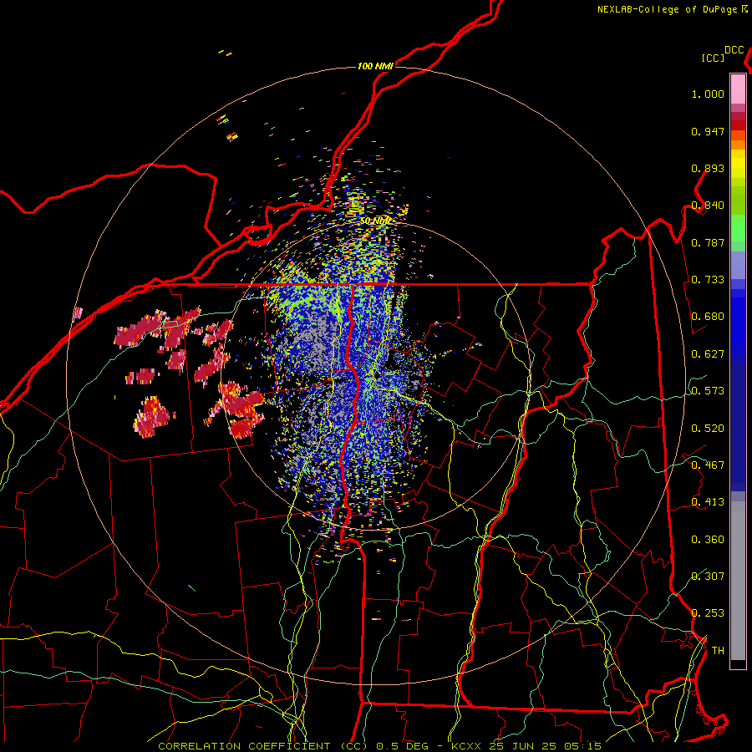This screenshot has width=752, height=752.
Task: Pick the bright green color bar segment near 0.787
Action: tap(738, 232)
